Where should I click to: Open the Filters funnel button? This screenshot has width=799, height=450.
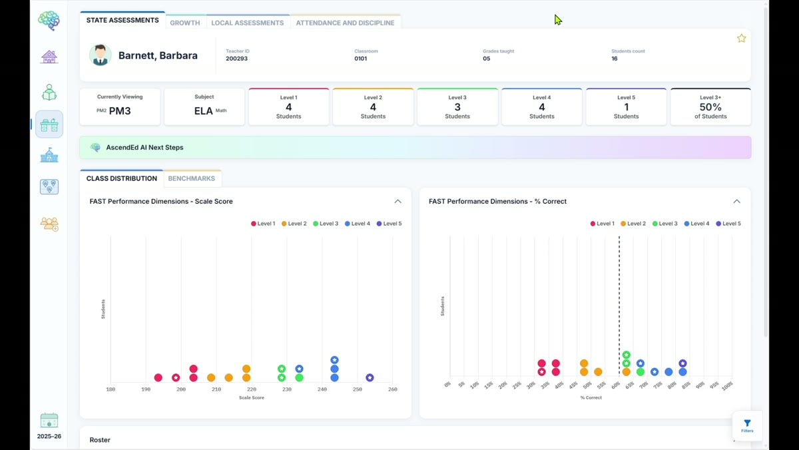747,426
